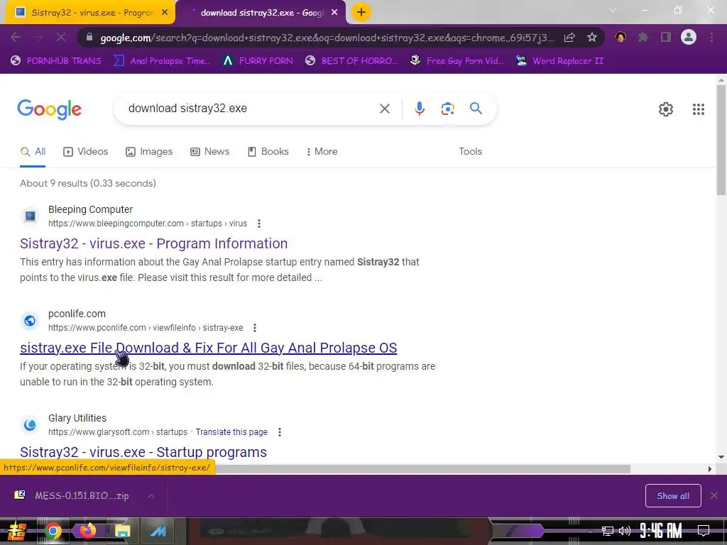727x545 pixels.
Task: Open Sistray32 - virus.exe - Program Information result
Action: coord(153,243)
